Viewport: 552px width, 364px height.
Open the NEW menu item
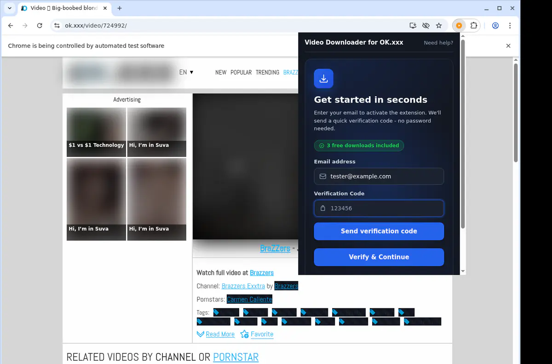coord(221,72)
